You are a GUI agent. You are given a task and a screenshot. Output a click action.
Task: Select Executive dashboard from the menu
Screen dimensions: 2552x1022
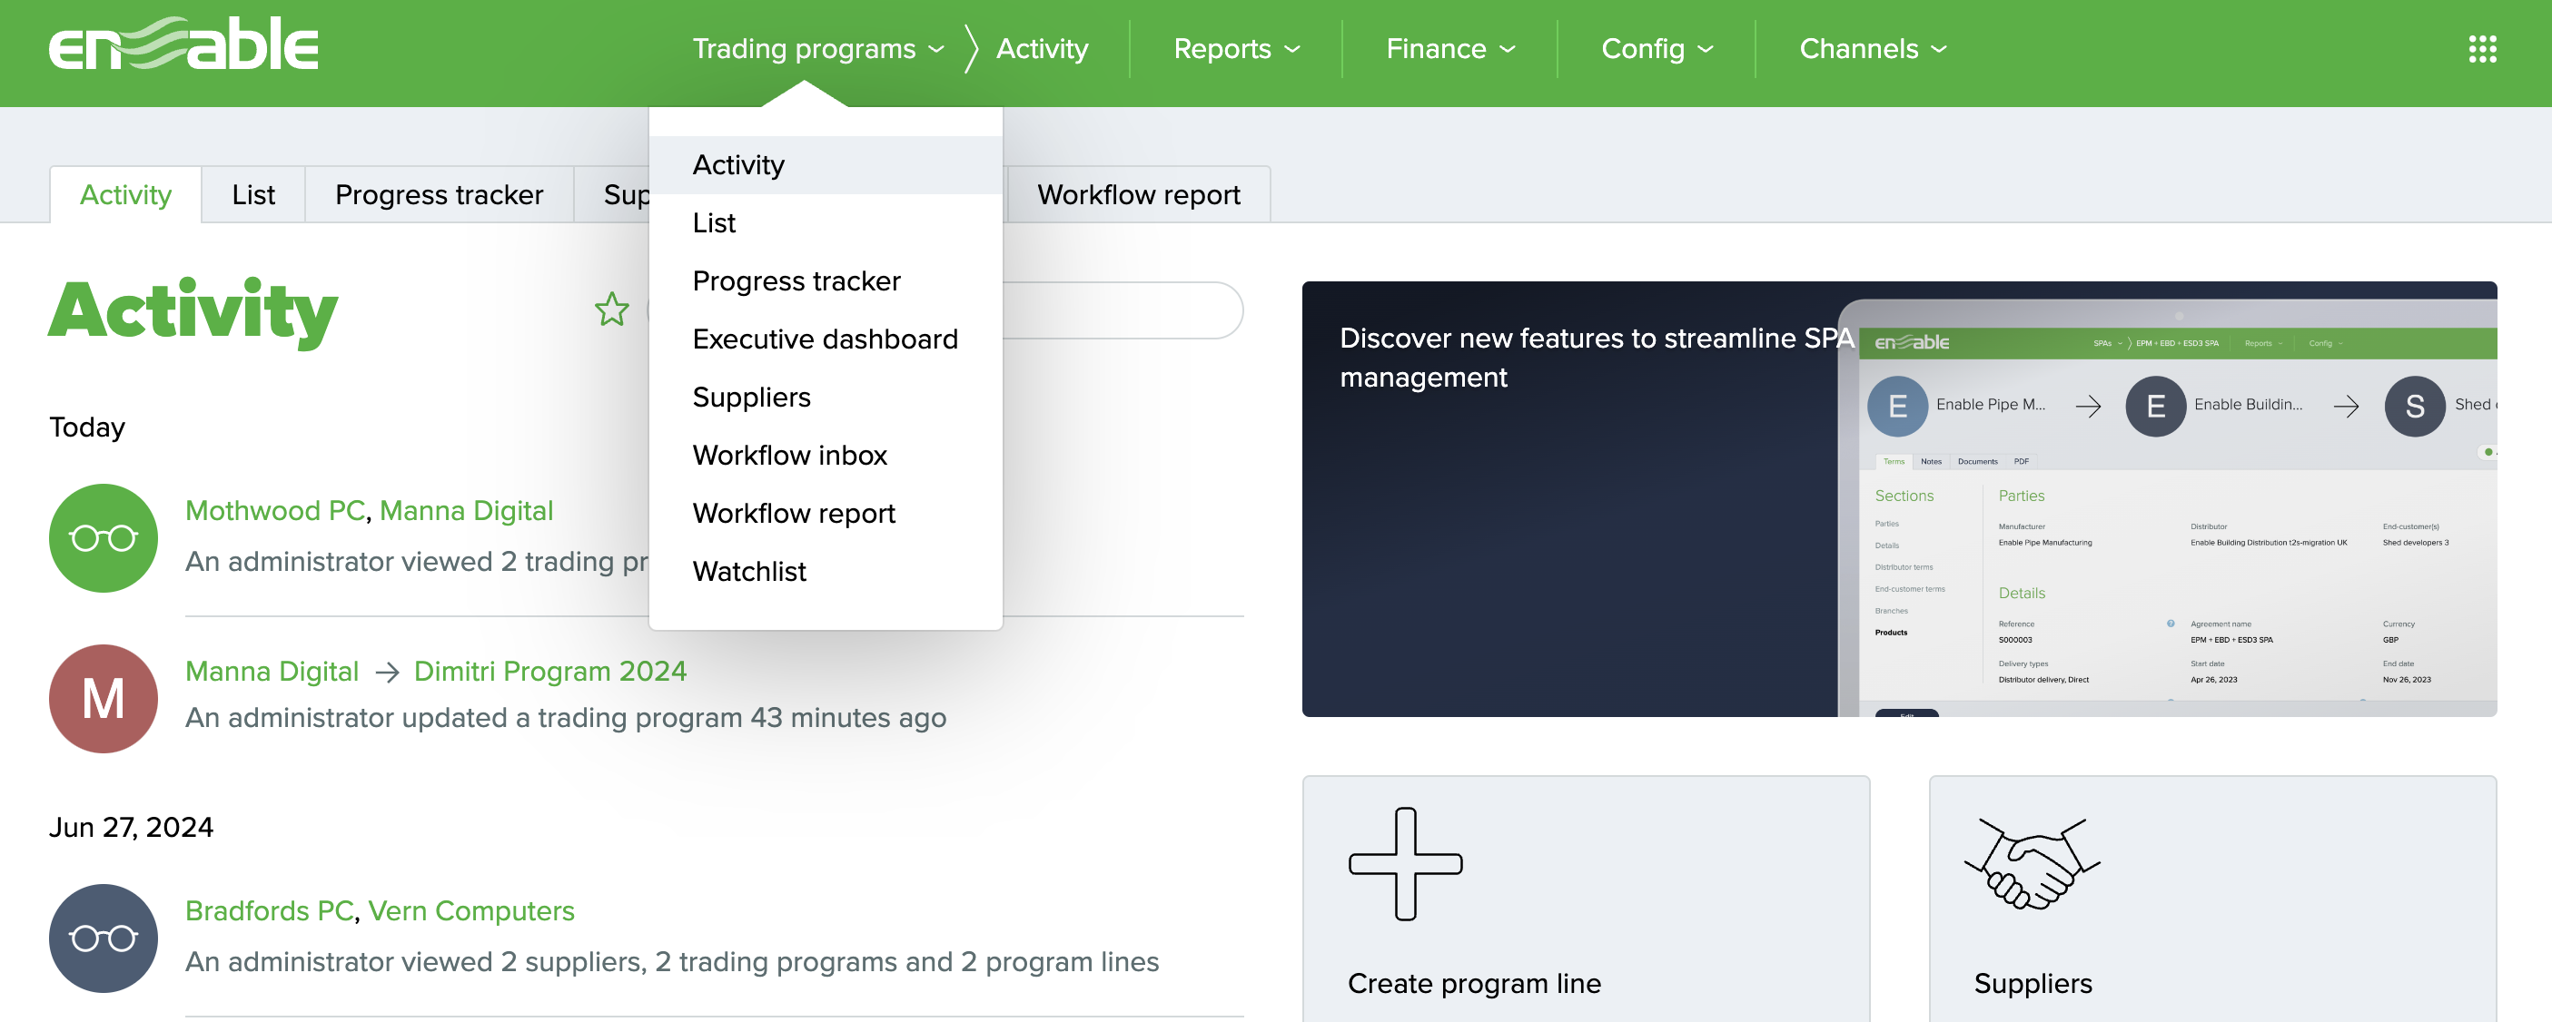click(825, 338)
